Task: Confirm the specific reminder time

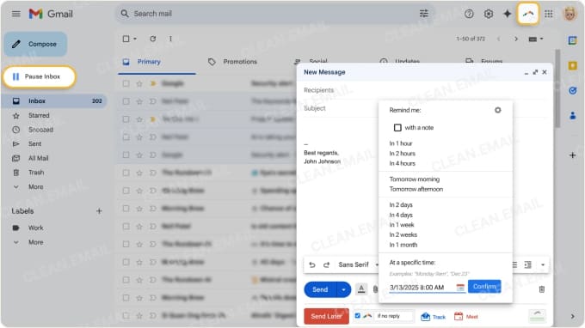Action: (484, 286)
